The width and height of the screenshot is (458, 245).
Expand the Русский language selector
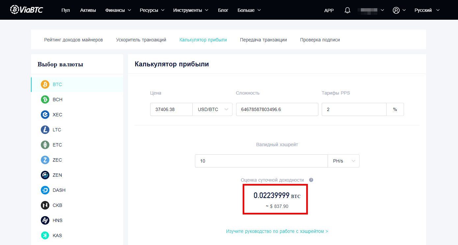click(x=427, y=10)
